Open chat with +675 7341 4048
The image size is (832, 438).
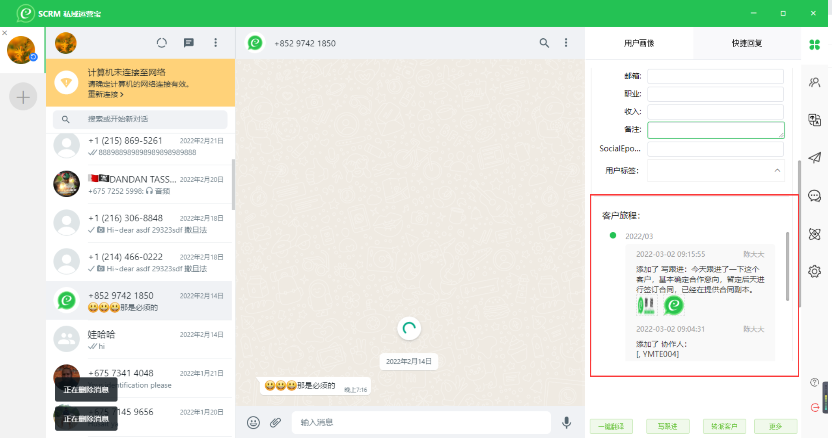139,378
